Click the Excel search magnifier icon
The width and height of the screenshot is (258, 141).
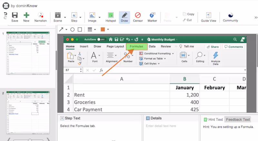pyautogui.click(x=235, y=39)
